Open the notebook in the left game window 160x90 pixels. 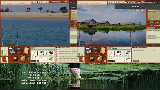point(26,50)
